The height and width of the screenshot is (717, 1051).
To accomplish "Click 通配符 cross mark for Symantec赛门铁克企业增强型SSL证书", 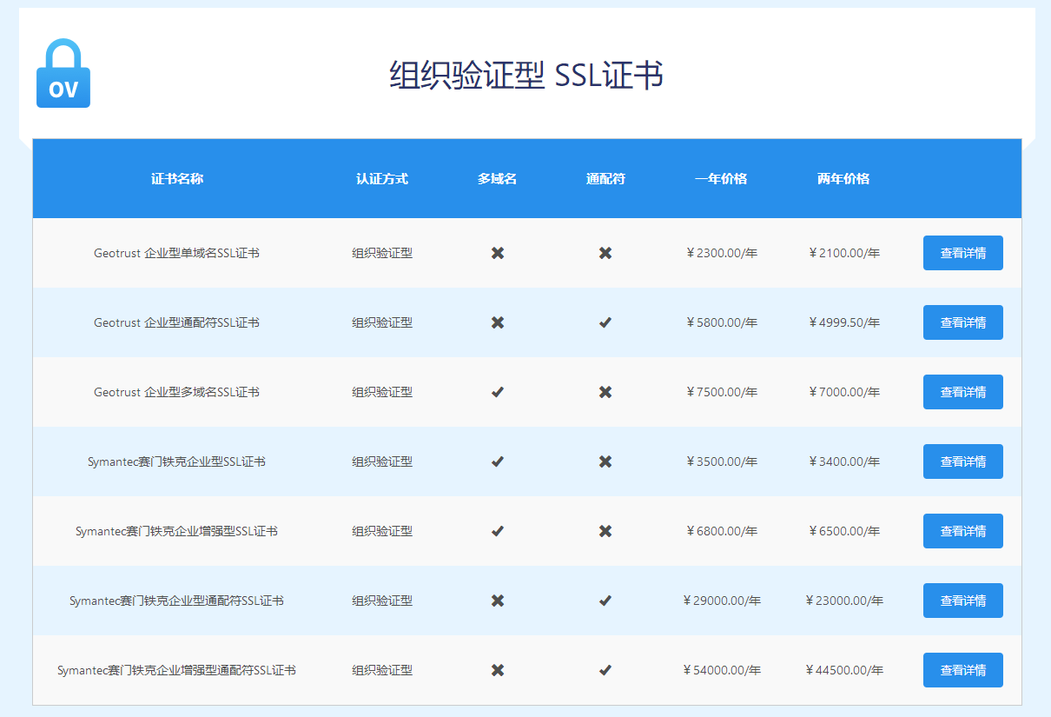I will (x=605, y=531).
